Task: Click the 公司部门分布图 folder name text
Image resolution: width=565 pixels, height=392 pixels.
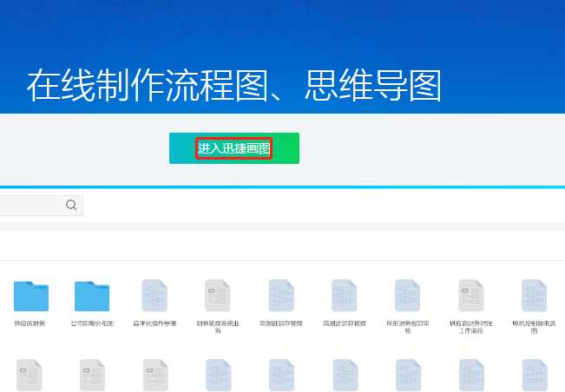Action: (92, 323)
